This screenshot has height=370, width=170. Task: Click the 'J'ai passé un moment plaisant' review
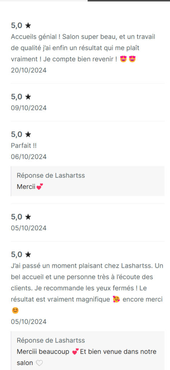87,288
